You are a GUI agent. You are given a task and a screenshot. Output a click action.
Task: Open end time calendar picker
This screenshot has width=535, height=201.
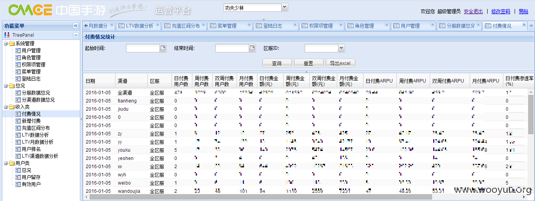pyautogui.click(x=252, y=48)
